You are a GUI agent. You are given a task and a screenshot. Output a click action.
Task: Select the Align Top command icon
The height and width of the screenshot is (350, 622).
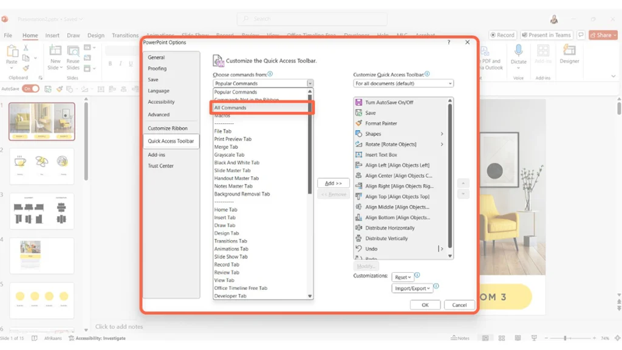click(358, 196)
